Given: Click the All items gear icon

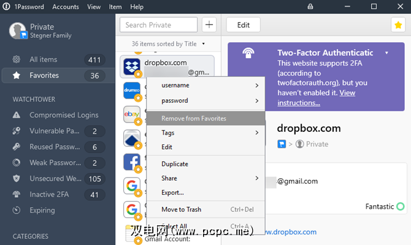Looking at the screenshot, I should click(16, 59).
